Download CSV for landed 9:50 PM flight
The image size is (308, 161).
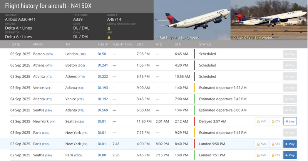coord(275,144)
